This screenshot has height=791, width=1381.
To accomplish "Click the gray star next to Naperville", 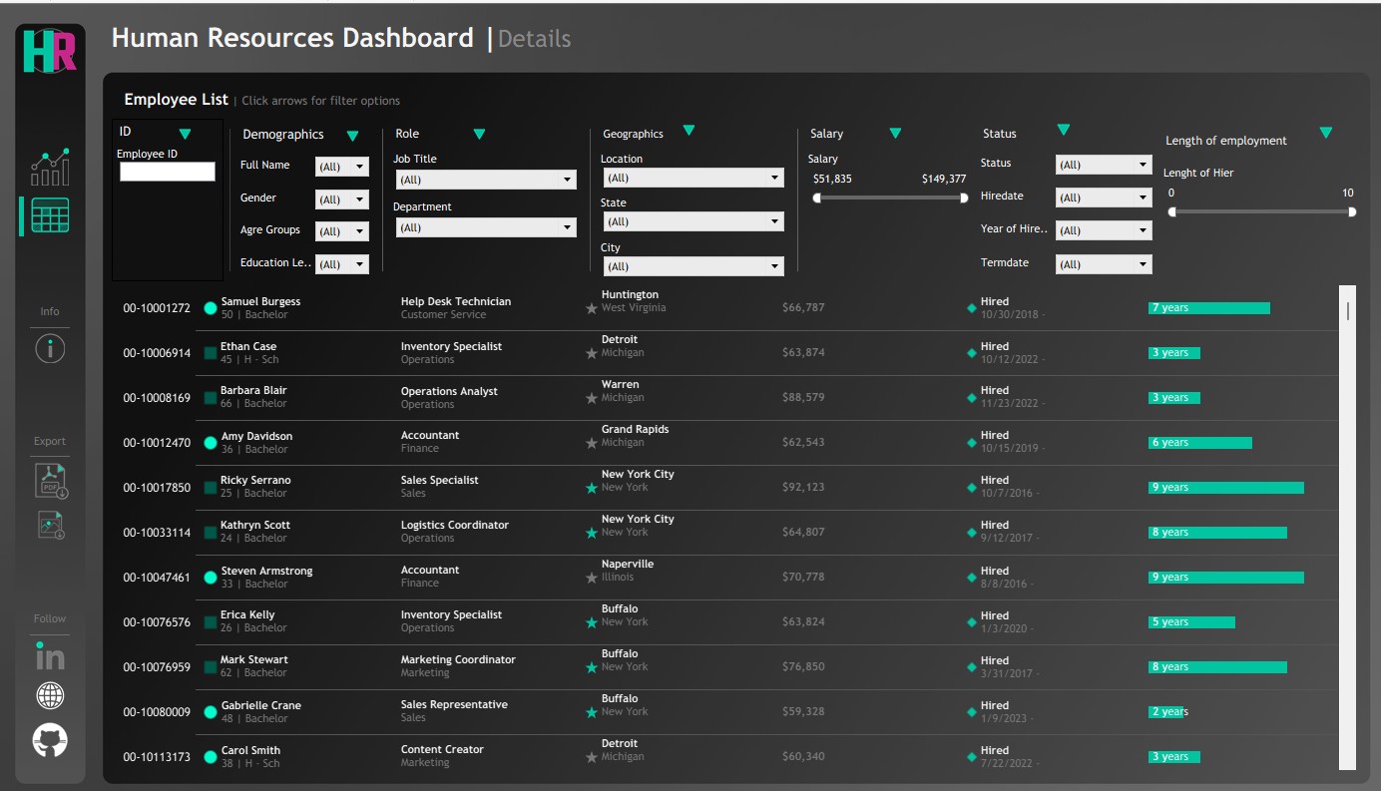I will pyautogui.click(x=592, y=578).
